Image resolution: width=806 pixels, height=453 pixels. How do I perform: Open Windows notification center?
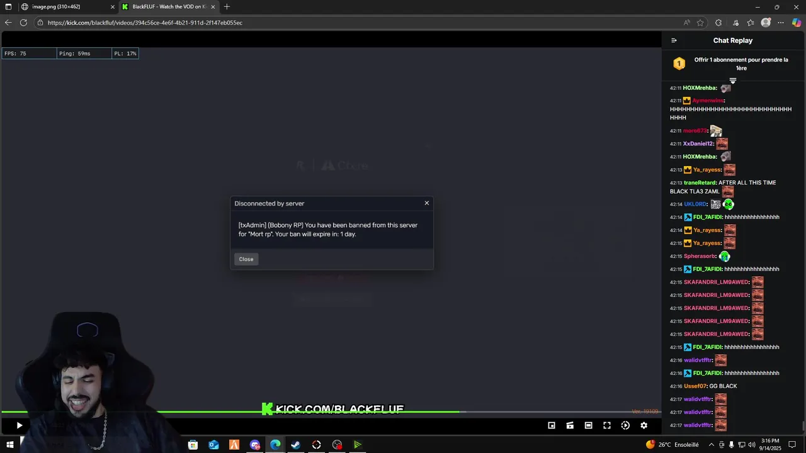[x=792, y=444]
